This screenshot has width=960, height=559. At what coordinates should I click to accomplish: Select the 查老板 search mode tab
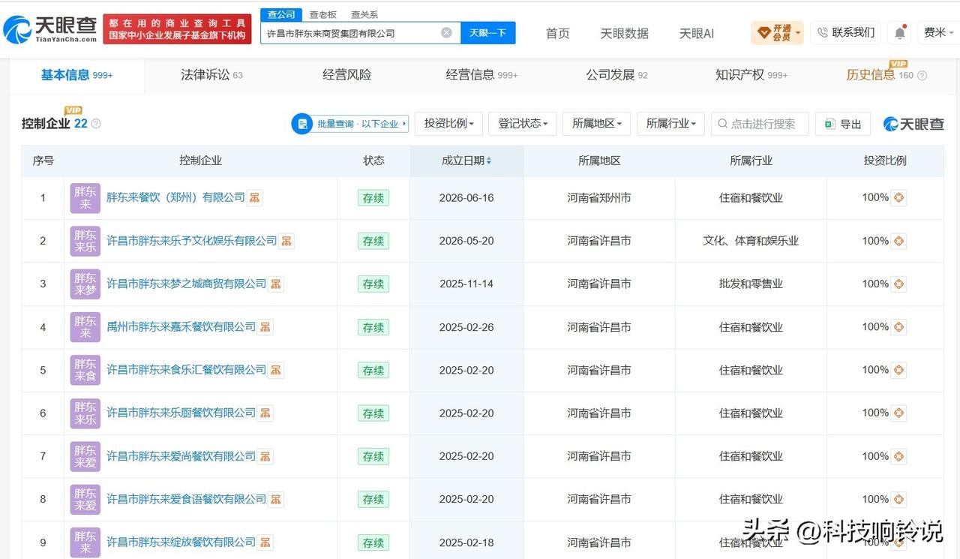[323, 15]
